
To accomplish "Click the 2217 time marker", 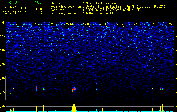I will pos(120,24).
